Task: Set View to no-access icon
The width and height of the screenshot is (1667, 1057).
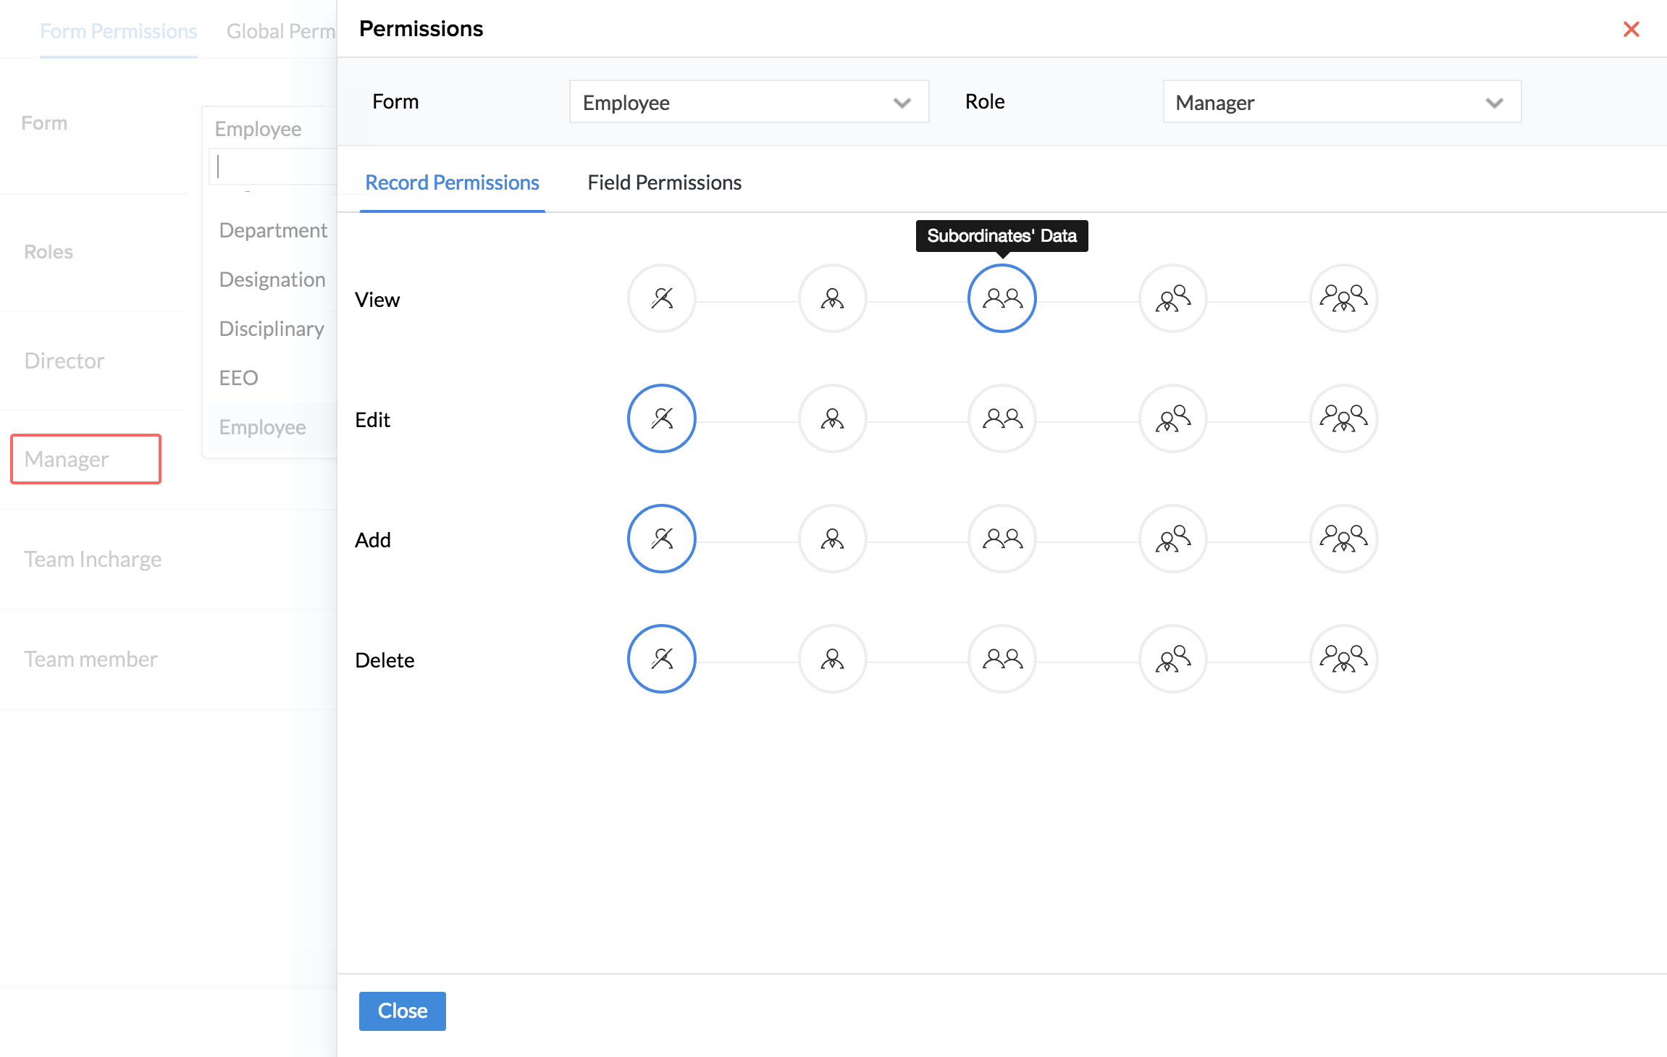Action: [661, 298]
